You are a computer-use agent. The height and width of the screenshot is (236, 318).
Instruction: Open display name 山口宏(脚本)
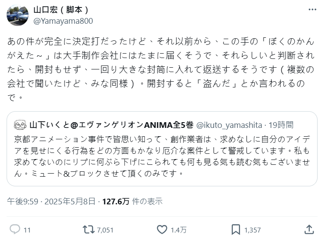pyautogui.click(x=61, y=10)
